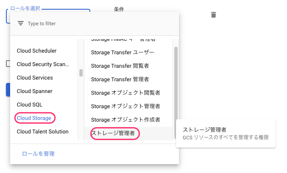The width and height of the screenshot is (287, 173).
Task: Choose Storage オブジェクト閲覧者 role
Action: coord(126,93)
